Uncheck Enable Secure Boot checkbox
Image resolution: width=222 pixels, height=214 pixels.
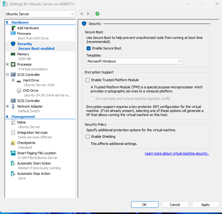pyautogui.click(x=88, y=48)
